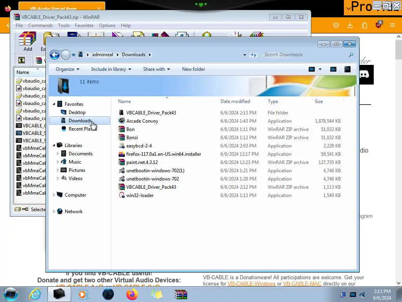
Task: Select the VBCABLE_Driver_Pack43 file folder icon
Action: coord(122,113)
